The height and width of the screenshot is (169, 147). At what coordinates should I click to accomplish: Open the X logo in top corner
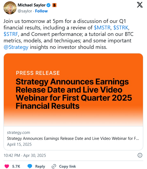click(140, 5)
